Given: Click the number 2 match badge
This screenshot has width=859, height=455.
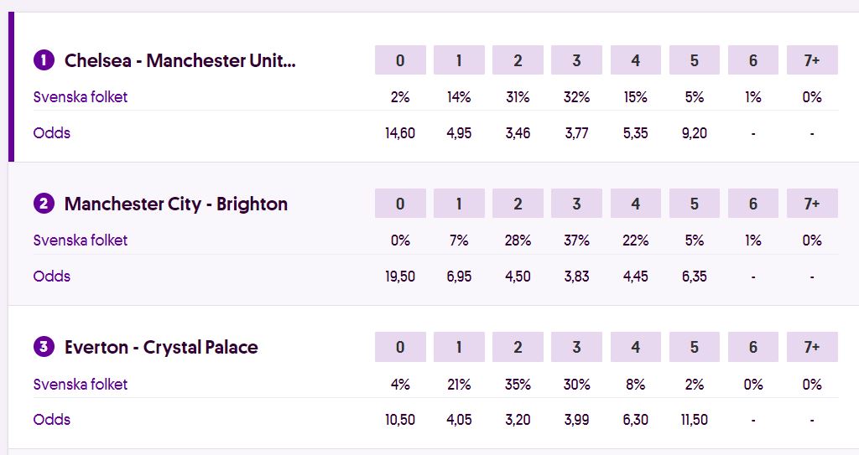Looking at the screenshot, I should (44, 204).
